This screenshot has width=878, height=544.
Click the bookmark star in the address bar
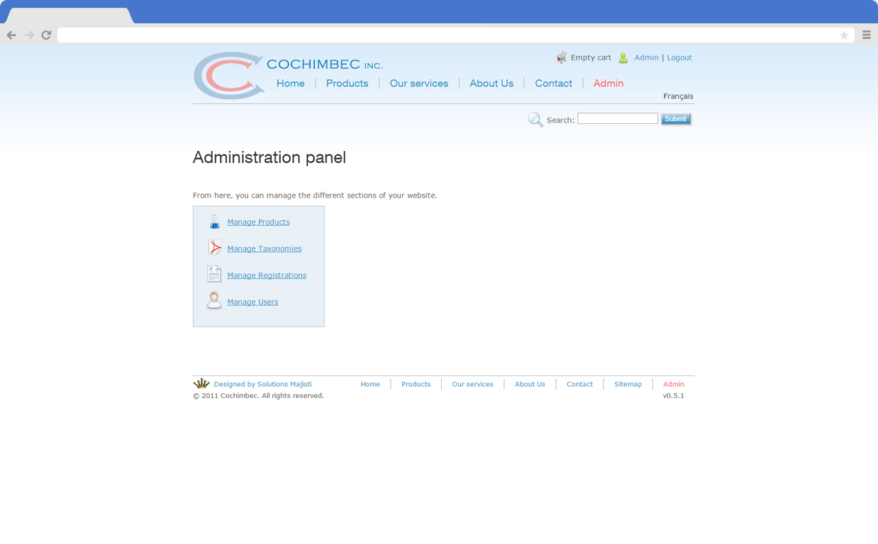[x=844, y=34]
